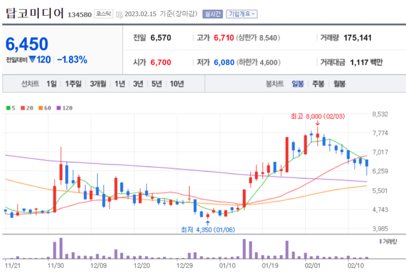Click the 저가 value 6,080
406x279 pixels.
(224, 62)
